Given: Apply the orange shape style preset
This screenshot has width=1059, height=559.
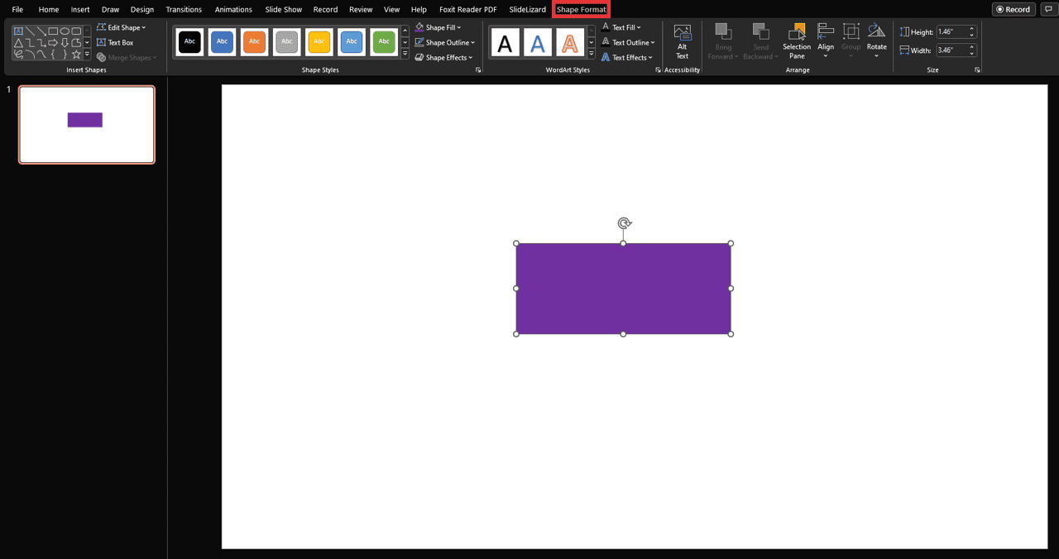Looking at the screenshot, I should (x=254, y=41).
